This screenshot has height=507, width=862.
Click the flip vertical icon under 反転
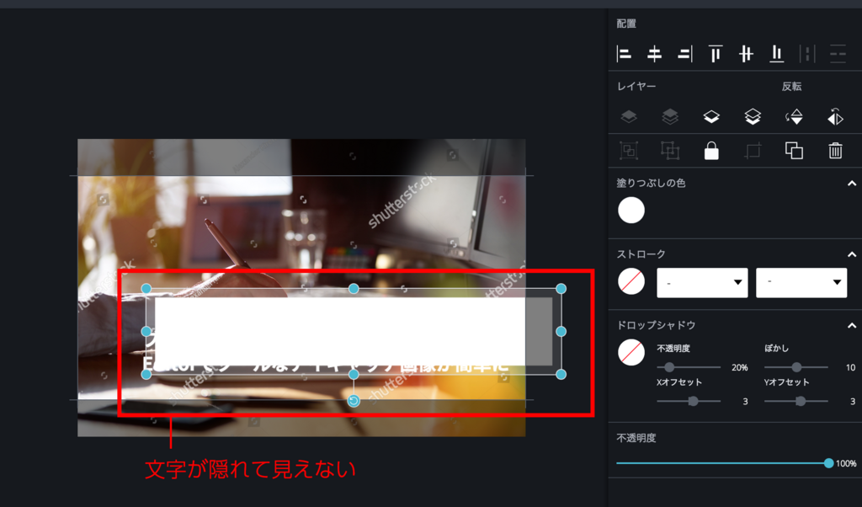pyautogui.click(x=794, y=116)
